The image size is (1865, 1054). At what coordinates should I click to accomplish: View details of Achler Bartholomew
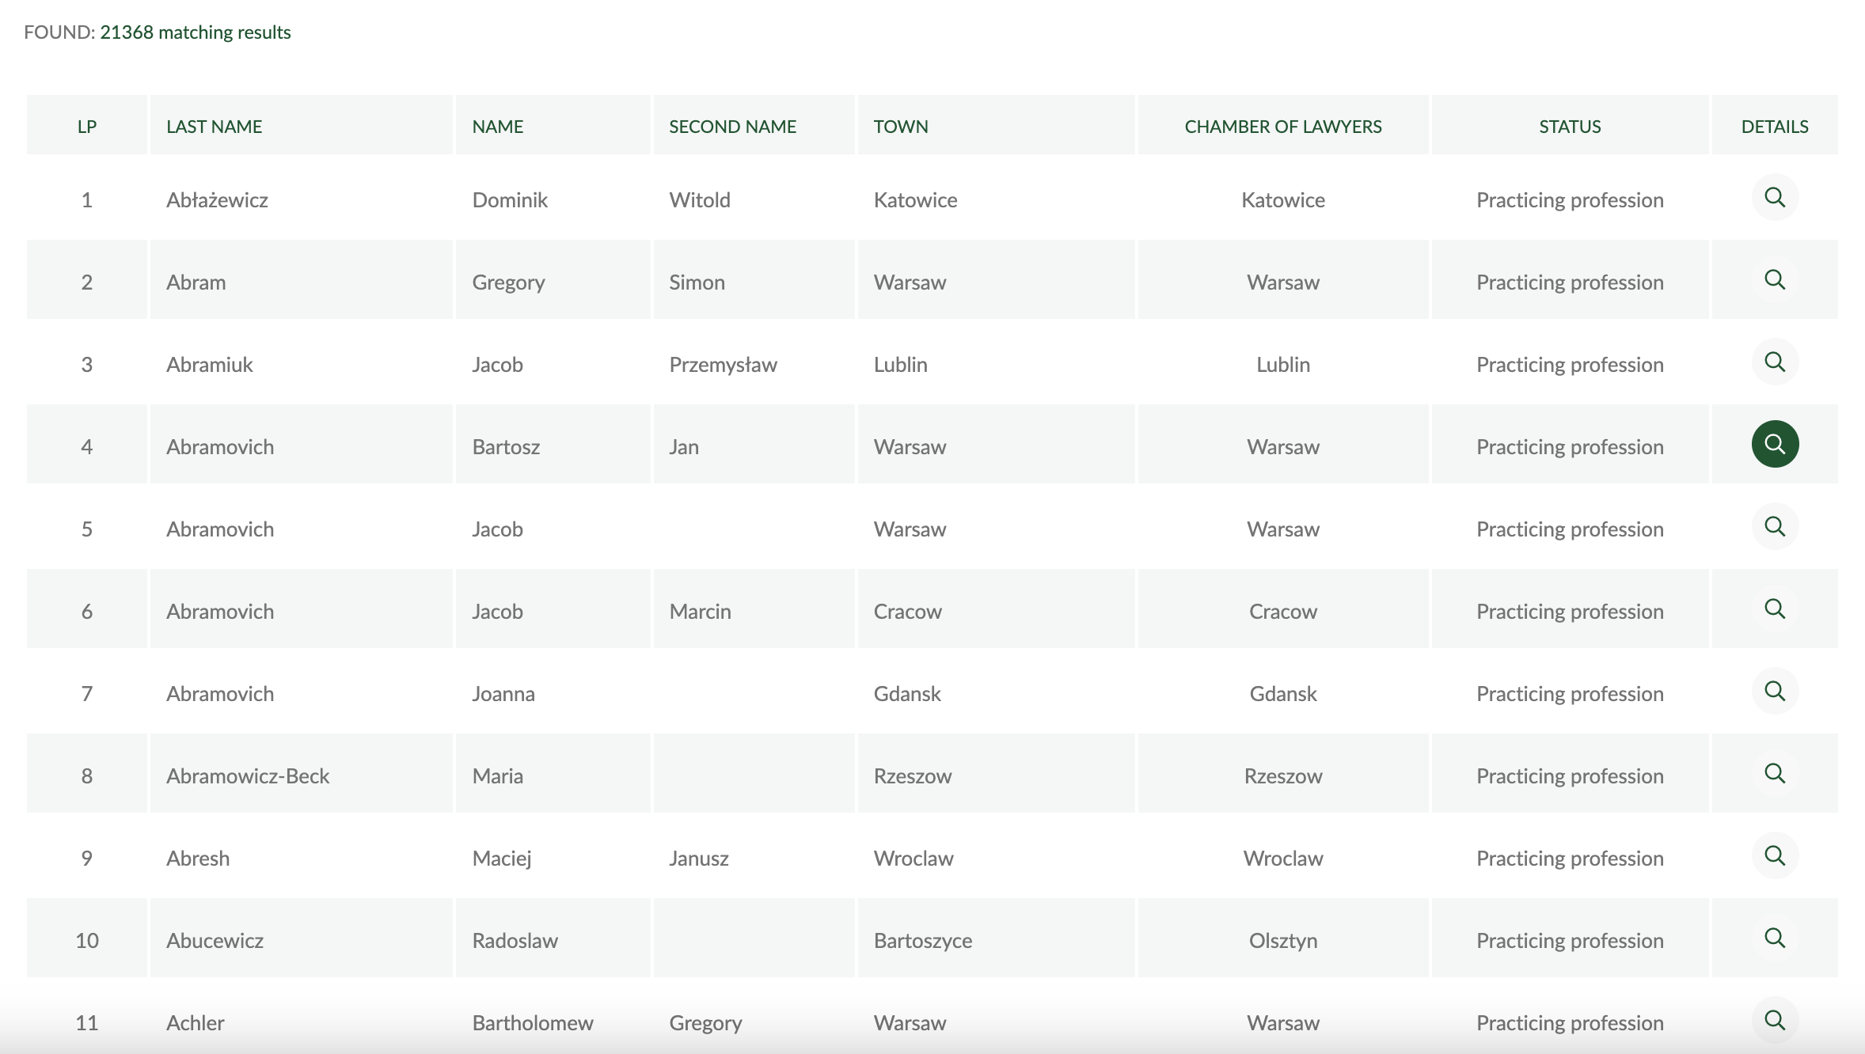(x=1775, y=1020)
